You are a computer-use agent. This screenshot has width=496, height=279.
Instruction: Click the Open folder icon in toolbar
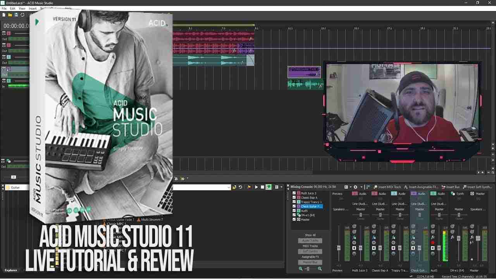(x=10, y=15)
